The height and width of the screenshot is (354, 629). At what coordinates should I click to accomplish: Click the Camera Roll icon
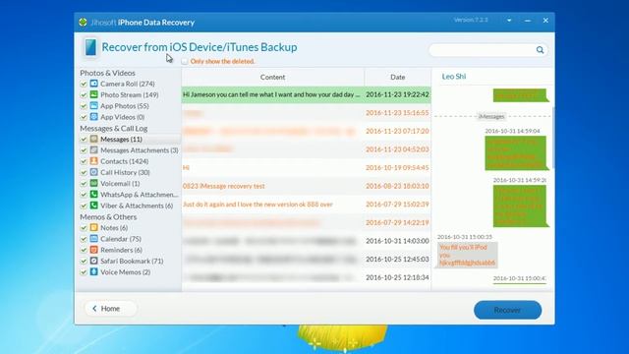94,84
